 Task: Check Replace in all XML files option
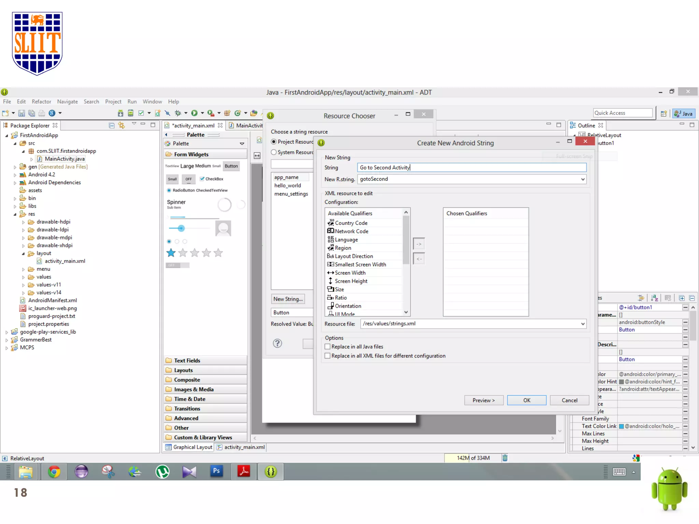pyautogui.click(x=328, y=356)
